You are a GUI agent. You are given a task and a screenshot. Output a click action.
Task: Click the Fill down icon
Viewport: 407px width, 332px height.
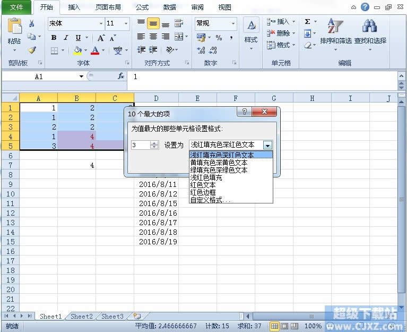pos(308,34)
